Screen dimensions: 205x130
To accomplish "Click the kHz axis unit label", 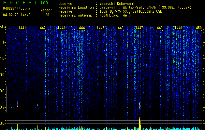I will (x=3, y=26).
